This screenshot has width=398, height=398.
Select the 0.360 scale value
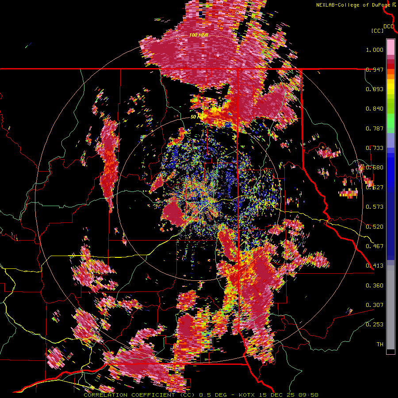click(375, 286)
